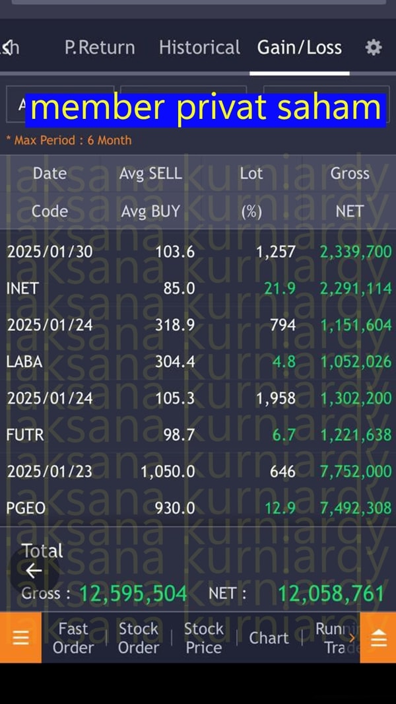396x704 pixels.
Task: Tap the small orange chevron on the shortcut bar
Action: 352,637
